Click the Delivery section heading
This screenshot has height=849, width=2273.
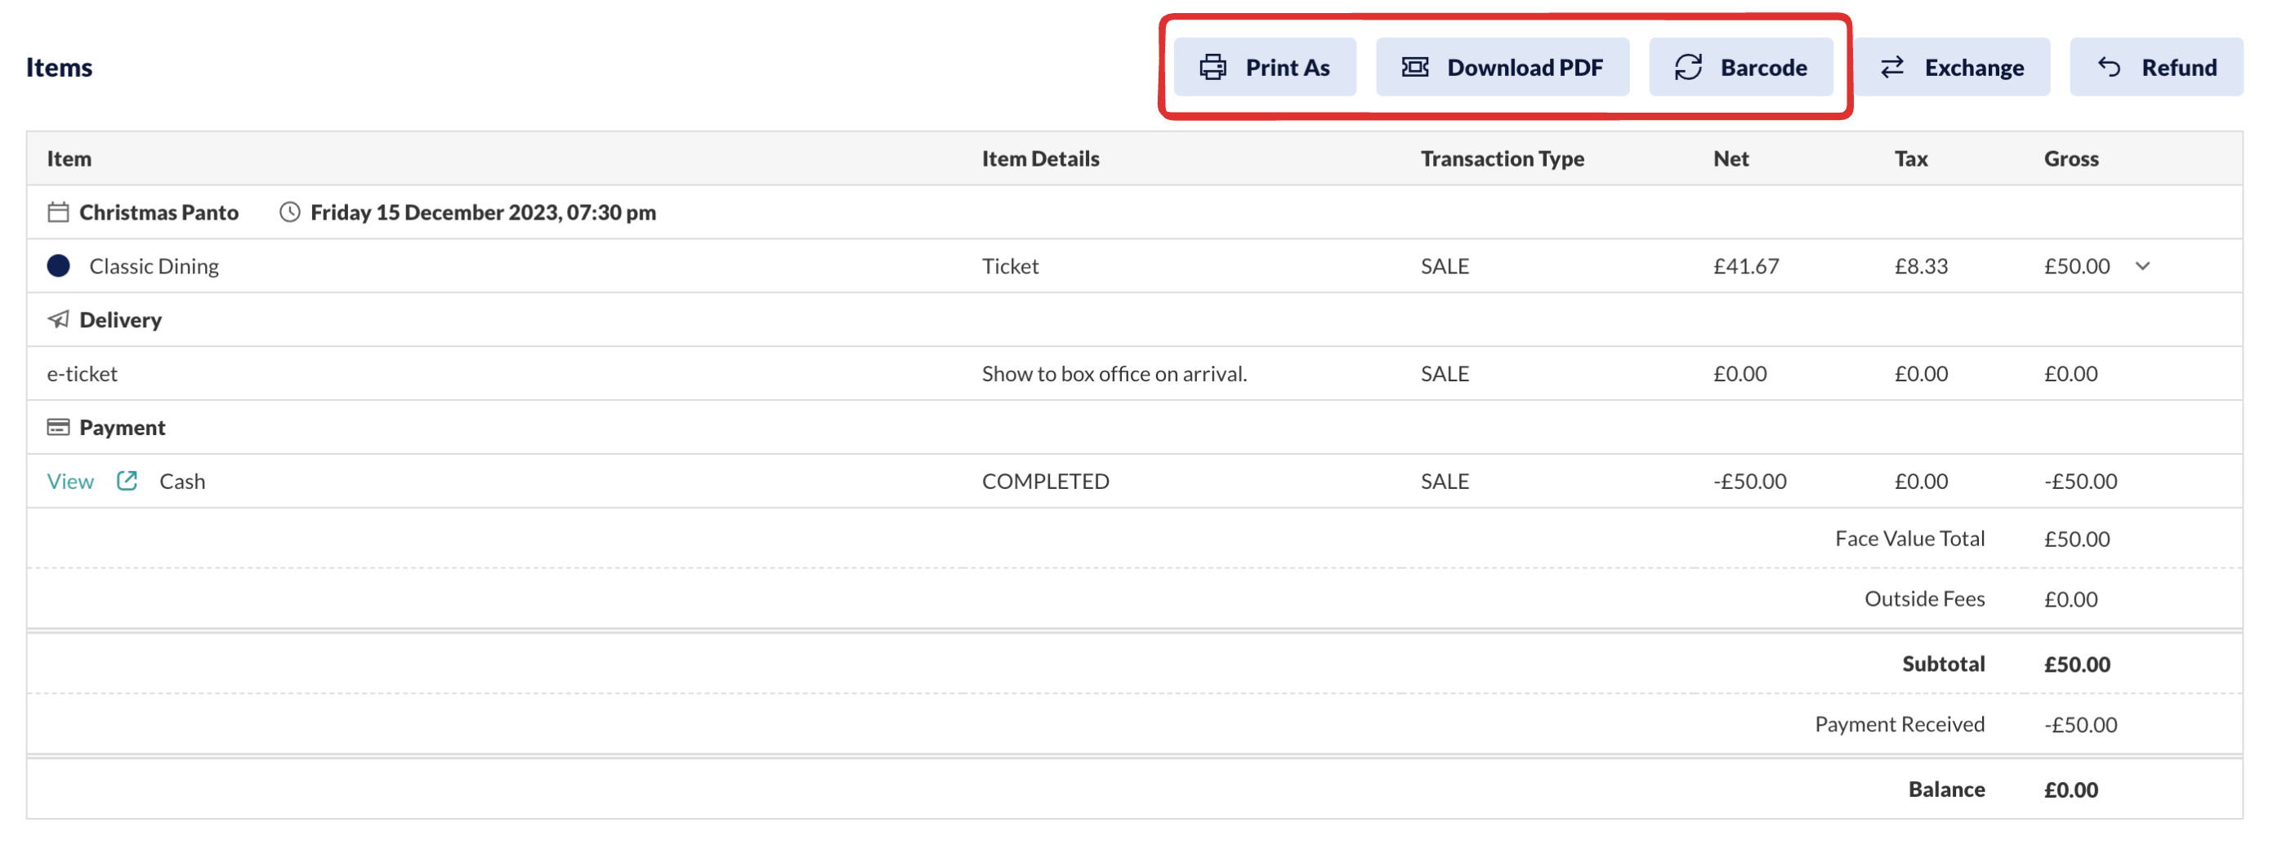(x=120, y=320)
